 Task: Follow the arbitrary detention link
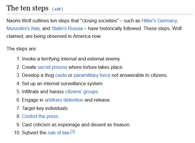point(64,100)
